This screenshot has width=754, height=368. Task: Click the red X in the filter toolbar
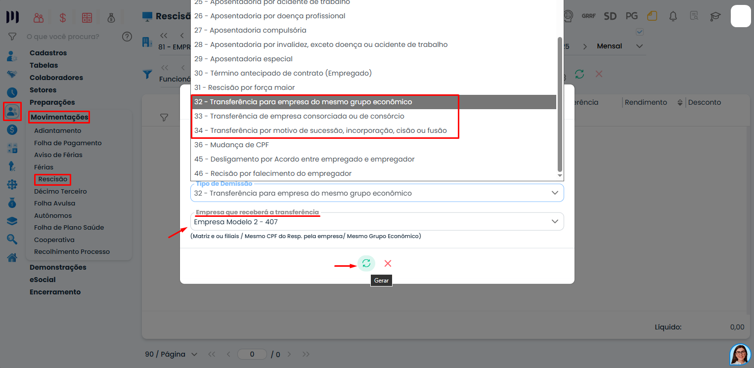click(599, 74)
